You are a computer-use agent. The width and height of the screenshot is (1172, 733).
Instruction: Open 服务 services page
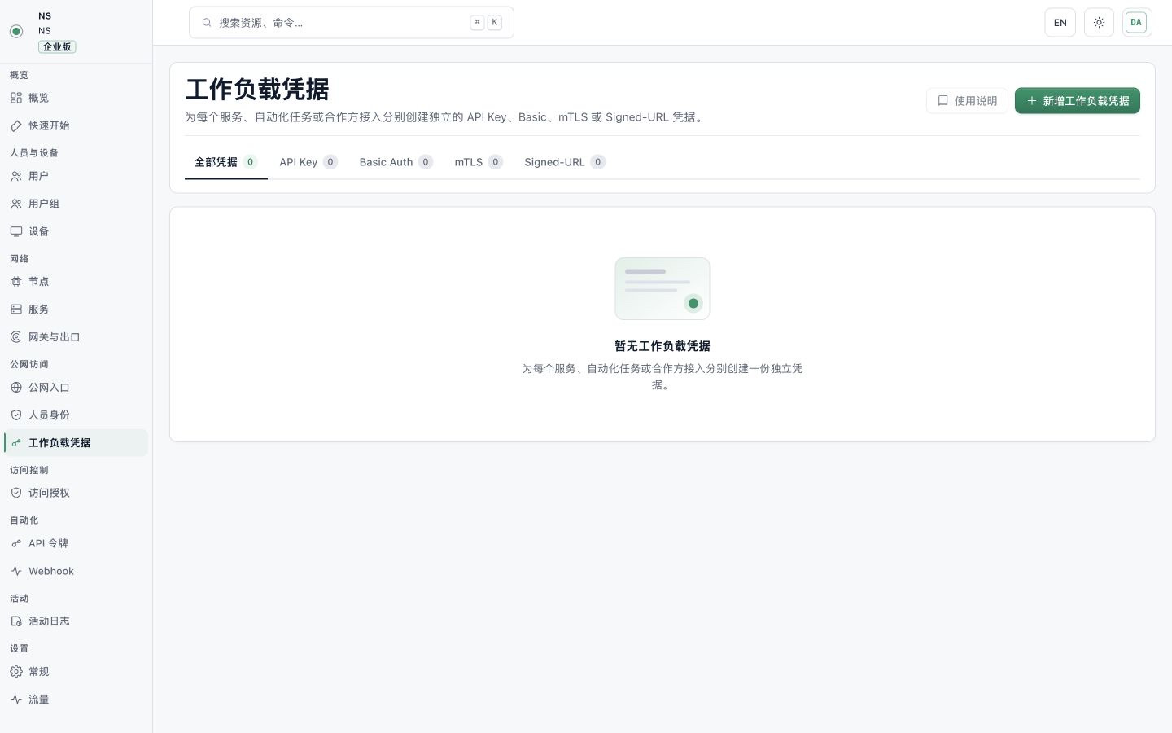tap(76, 309)
